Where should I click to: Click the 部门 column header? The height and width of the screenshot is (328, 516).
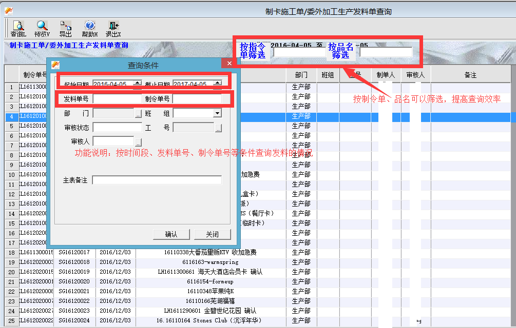point(301,75)
